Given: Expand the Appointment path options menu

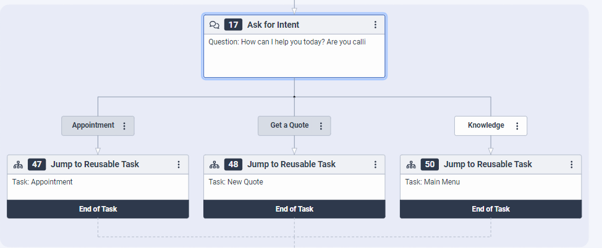Looking at the screenshot, I should click(124, 126).
